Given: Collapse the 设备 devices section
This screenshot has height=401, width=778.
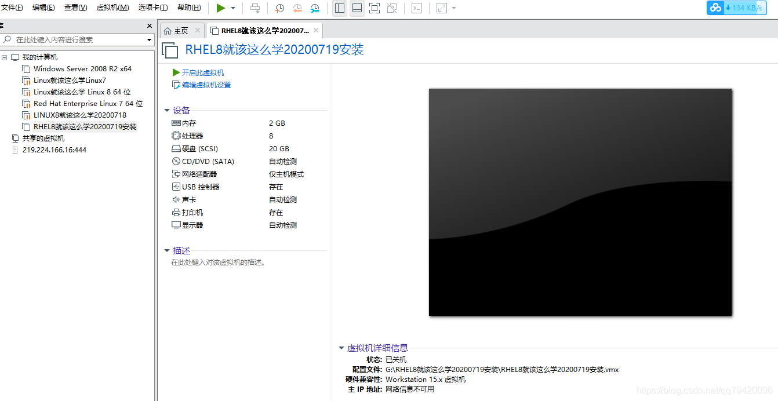Looking at the screenshot, I should coord(167,110).
